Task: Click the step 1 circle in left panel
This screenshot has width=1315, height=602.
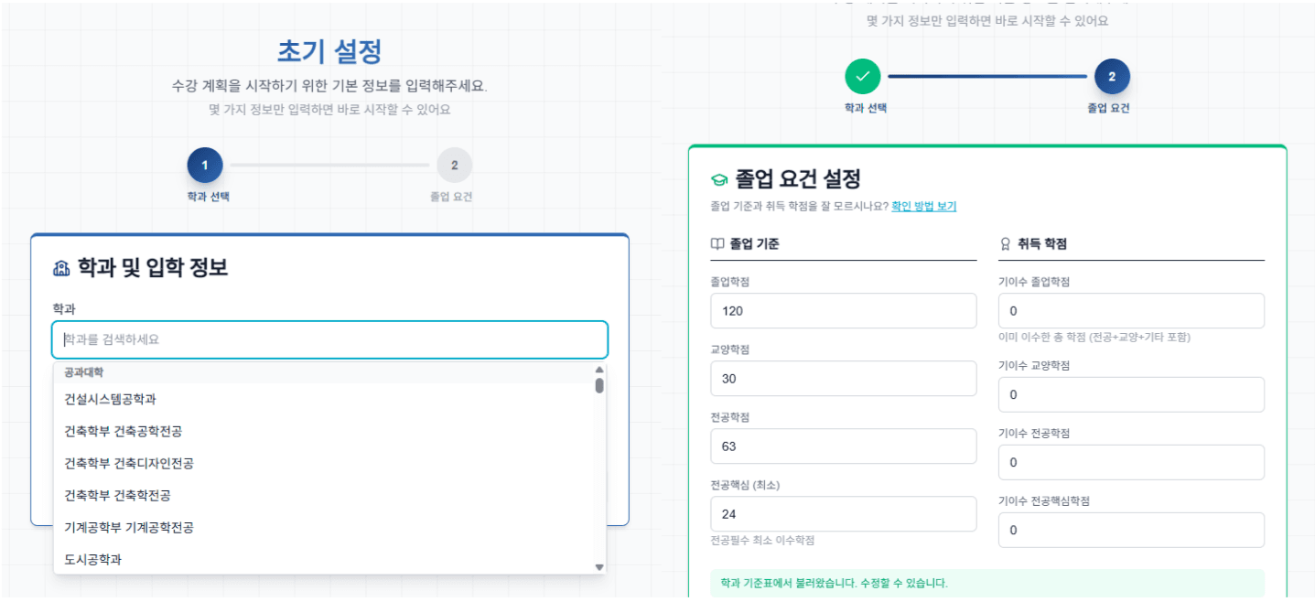Action: (205, 166)
